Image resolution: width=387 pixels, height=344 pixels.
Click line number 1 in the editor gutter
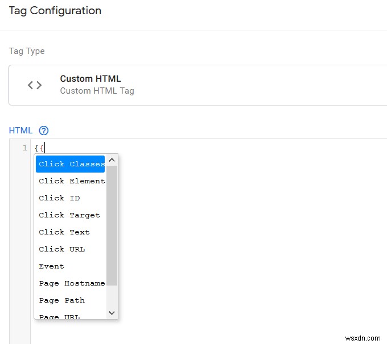25,148
